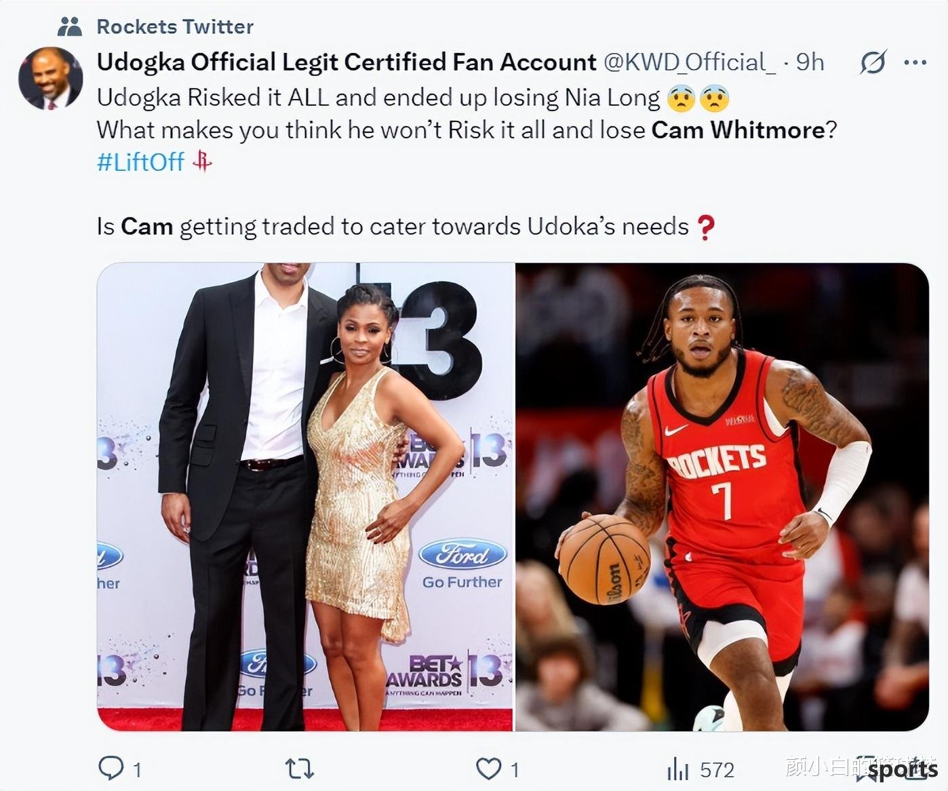948x791 pixels.
Task: Click the reply speech bubble icon
Action: pos(111,769)
